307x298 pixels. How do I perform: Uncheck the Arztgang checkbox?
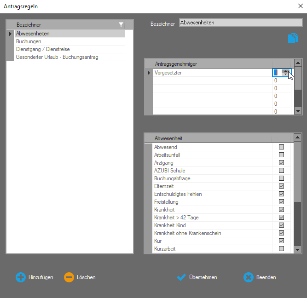coord(281,163)
